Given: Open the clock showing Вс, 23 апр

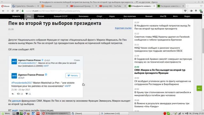Looking at the screenshot, I should (x=197, y=113).
